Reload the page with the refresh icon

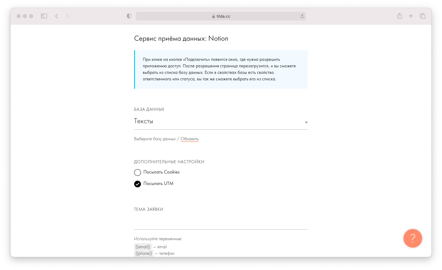click(302, 16)
